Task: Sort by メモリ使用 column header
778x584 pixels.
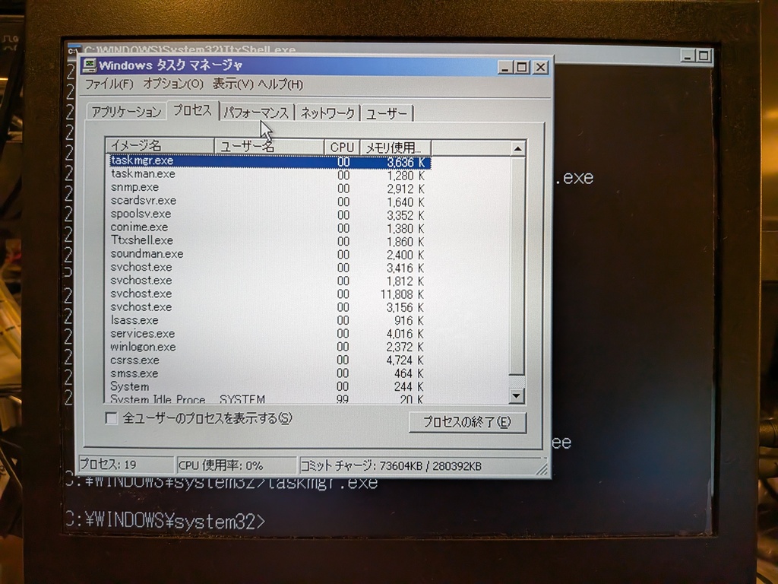Action: click(x=394, y=147)
